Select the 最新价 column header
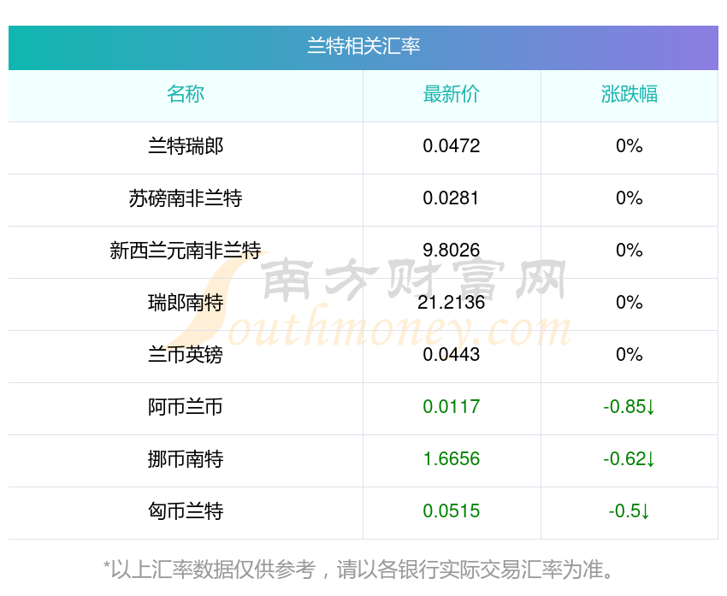The height and width of the screenshot is (596, 727). [x=452, y=94]
